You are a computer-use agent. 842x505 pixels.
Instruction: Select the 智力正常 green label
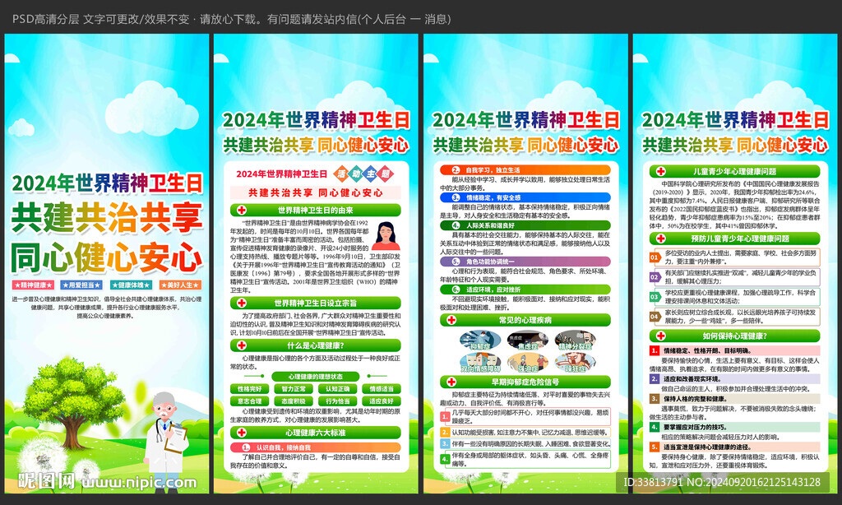coord(294,389)
